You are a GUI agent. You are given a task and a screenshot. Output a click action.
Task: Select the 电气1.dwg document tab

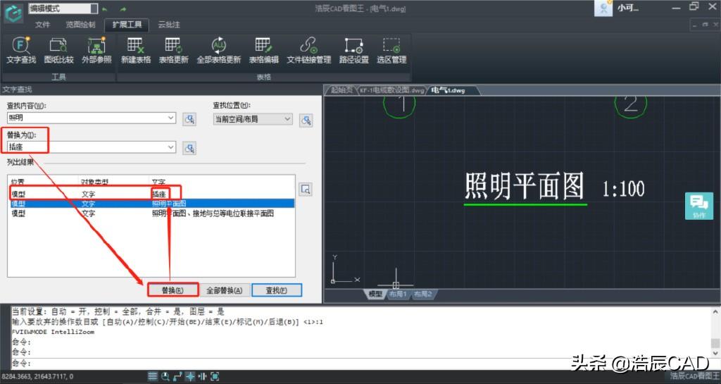(x=449, y=90)
